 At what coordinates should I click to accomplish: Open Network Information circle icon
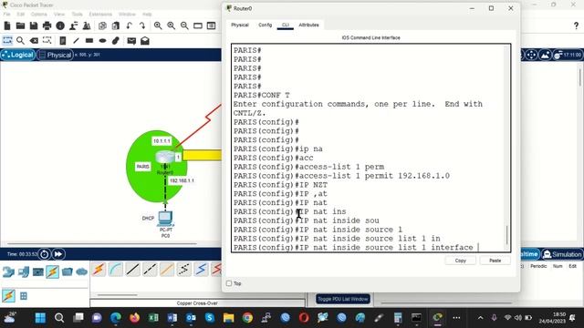[x=60, y=26]
